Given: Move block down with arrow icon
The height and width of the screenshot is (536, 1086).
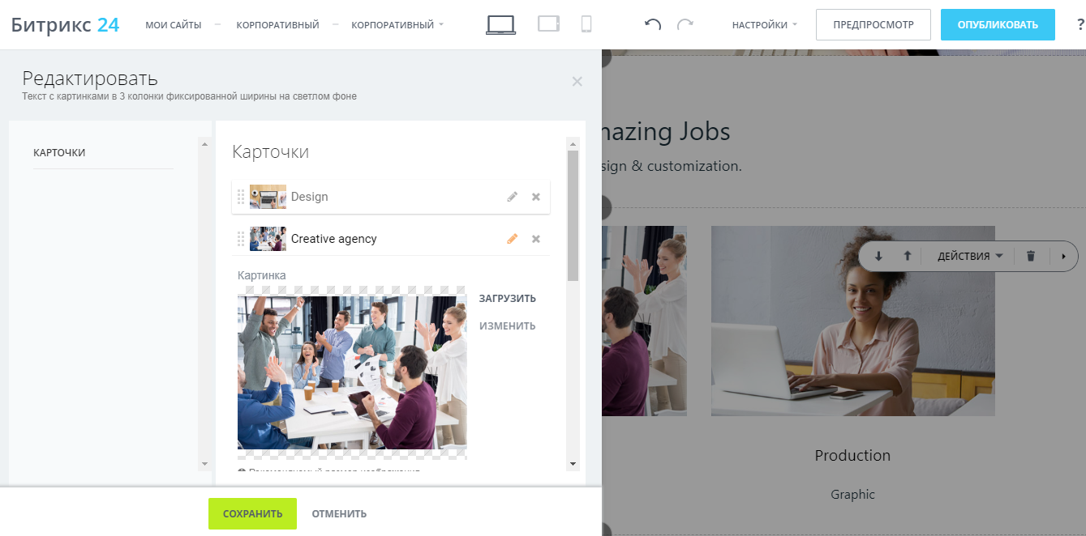Looking at the screenshot, I should [x=878, y=256].
